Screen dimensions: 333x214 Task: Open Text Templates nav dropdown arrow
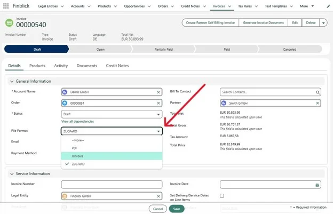[x=291, y=6]
